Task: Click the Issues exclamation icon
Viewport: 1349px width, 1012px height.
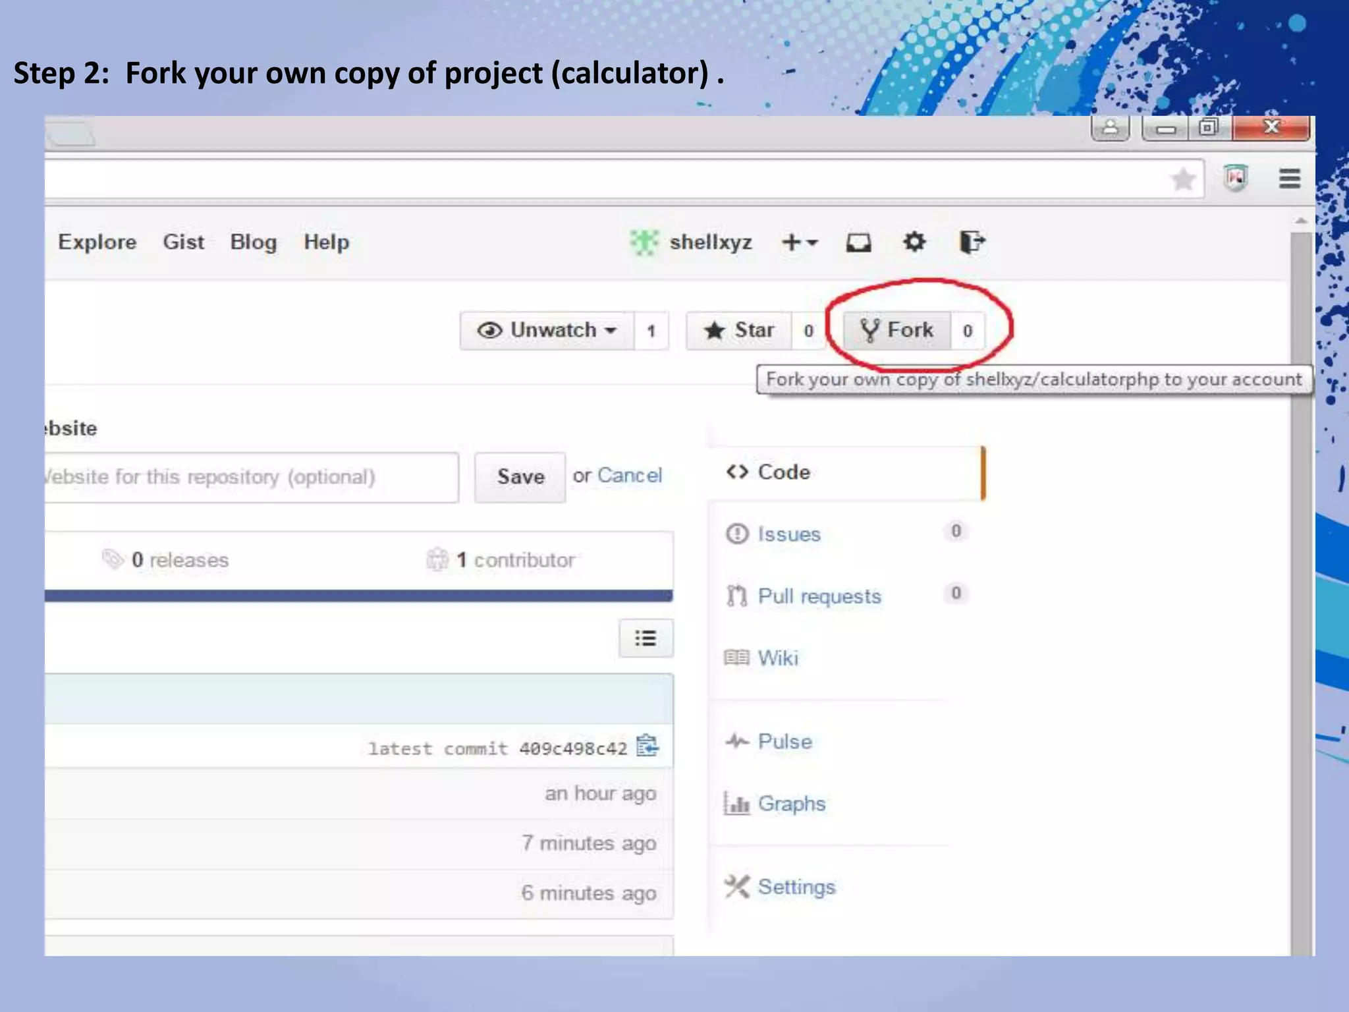Action: 737,534
